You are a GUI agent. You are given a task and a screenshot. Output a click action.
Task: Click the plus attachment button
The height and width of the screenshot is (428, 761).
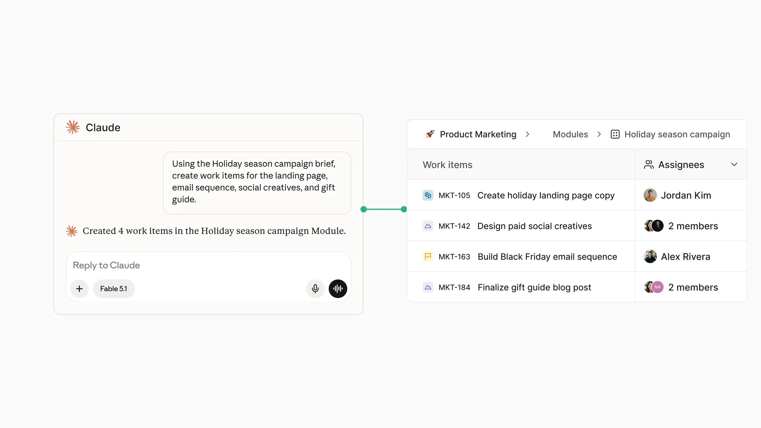(x=79, y=289)
